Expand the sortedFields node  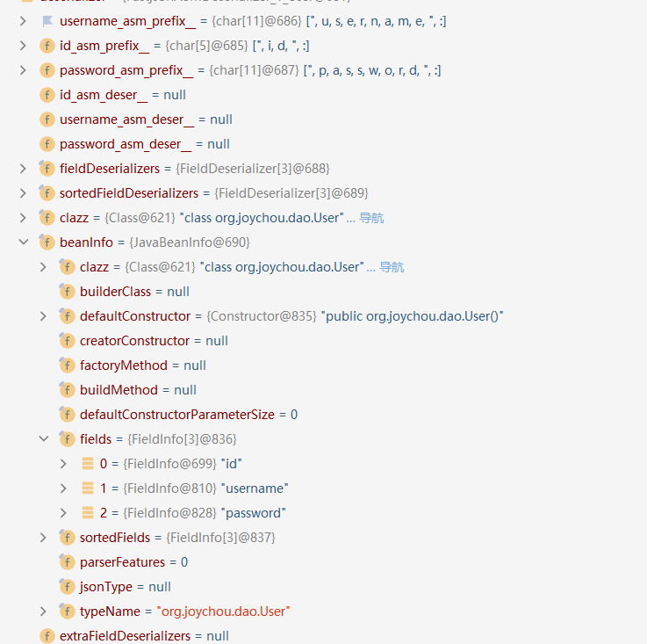pyautogui.click(x=43, y=537)
